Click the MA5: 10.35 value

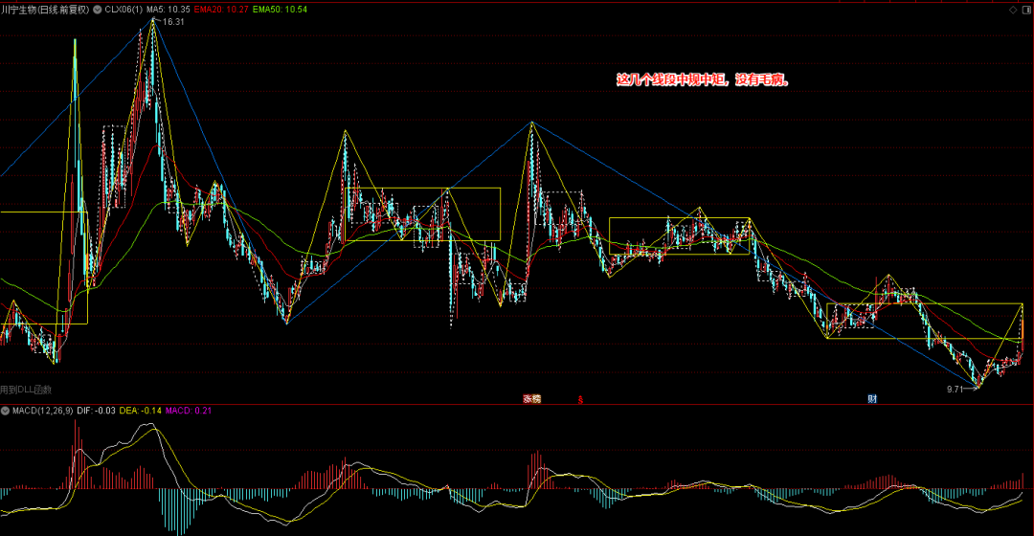[169, 10]
